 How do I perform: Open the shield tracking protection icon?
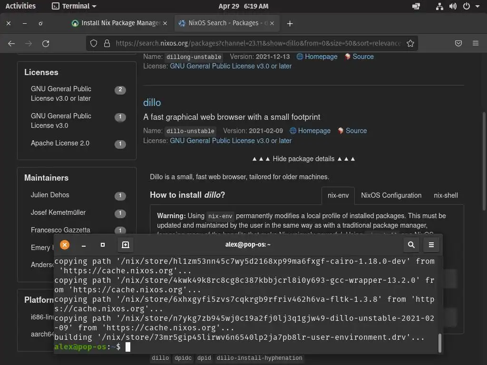tap(94, 43)
